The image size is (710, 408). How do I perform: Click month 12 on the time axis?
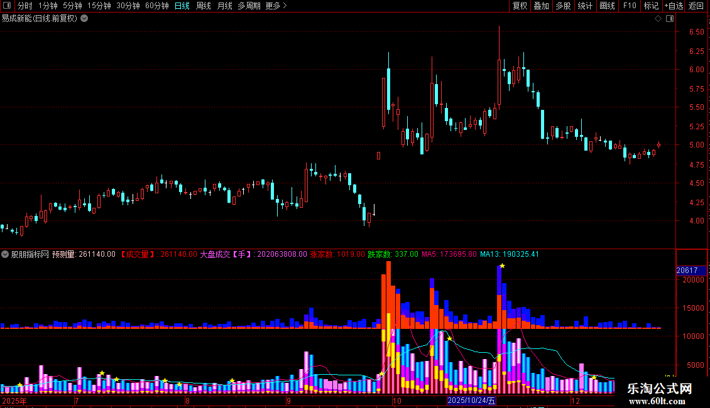coord(576,400)
